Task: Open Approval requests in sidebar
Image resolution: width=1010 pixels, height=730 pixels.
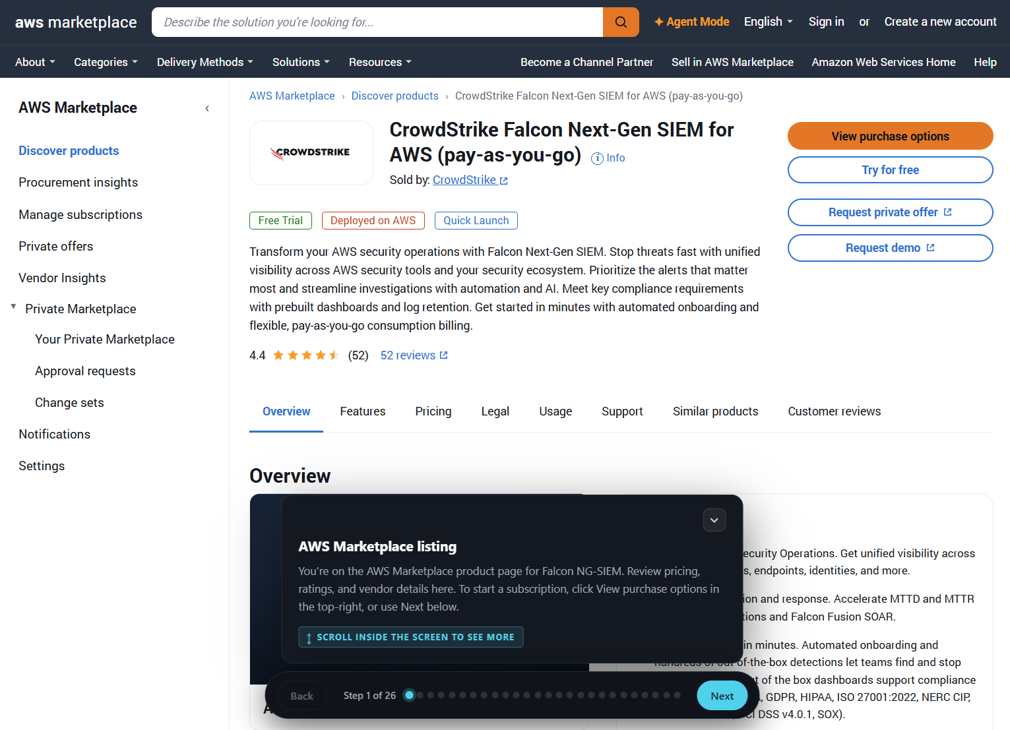Action: coord(85,371)
